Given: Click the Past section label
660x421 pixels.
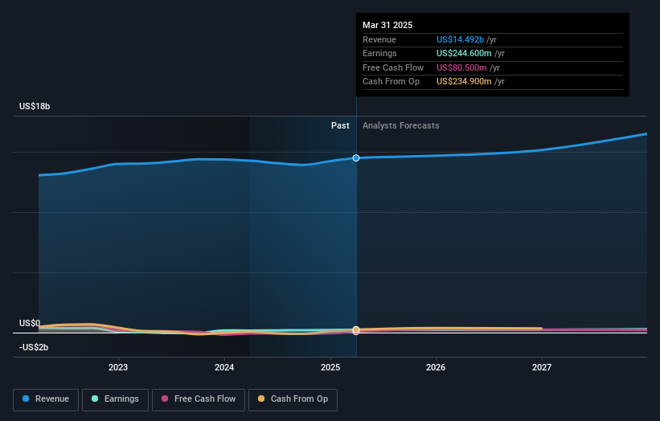Looking at the screenshot, I should [x=340, y=126].
